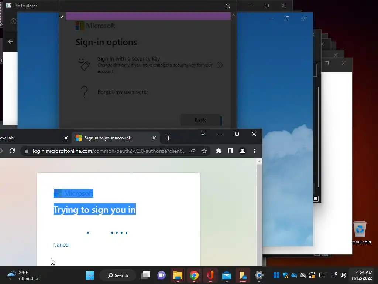Click the File Explorer window title
This screenshot has height=284, width=378.
pyautogui.click(x=25, y=6)
